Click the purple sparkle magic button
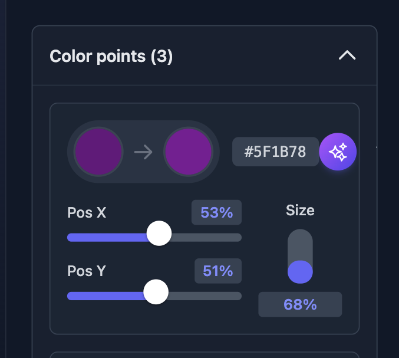This screenshot has width=399, height=358. coord(338,152)
